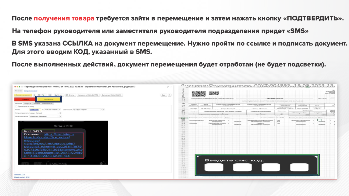Click the first SMS code digit box

pyautogui.click(x=214, y=167)
